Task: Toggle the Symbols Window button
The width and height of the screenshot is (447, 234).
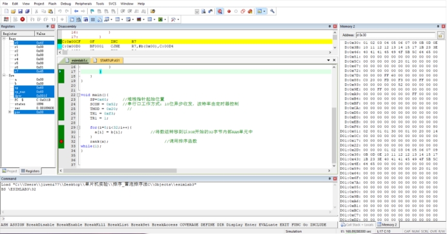Action: point(85,19)
